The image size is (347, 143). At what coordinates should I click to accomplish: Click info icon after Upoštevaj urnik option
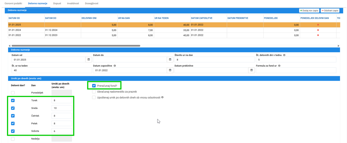tap(162, 97)
